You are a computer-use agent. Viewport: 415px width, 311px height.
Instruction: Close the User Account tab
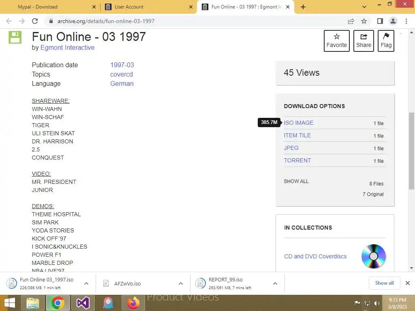click(191, 7)
